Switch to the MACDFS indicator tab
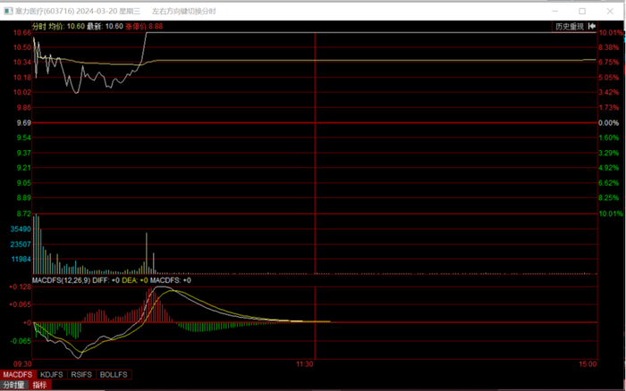Viewport: 626px width, 391px height. pyautogui.click(x=18, y=374)
